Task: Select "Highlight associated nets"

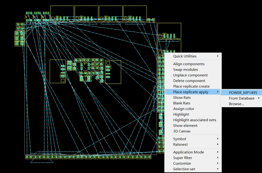Action: coord(195,120)
